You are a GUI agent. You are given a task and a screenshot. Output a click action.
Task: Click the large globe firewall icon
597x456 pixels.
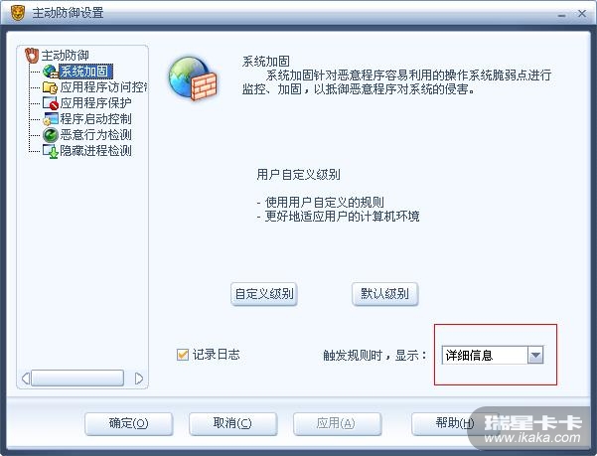tap(193, 78)
